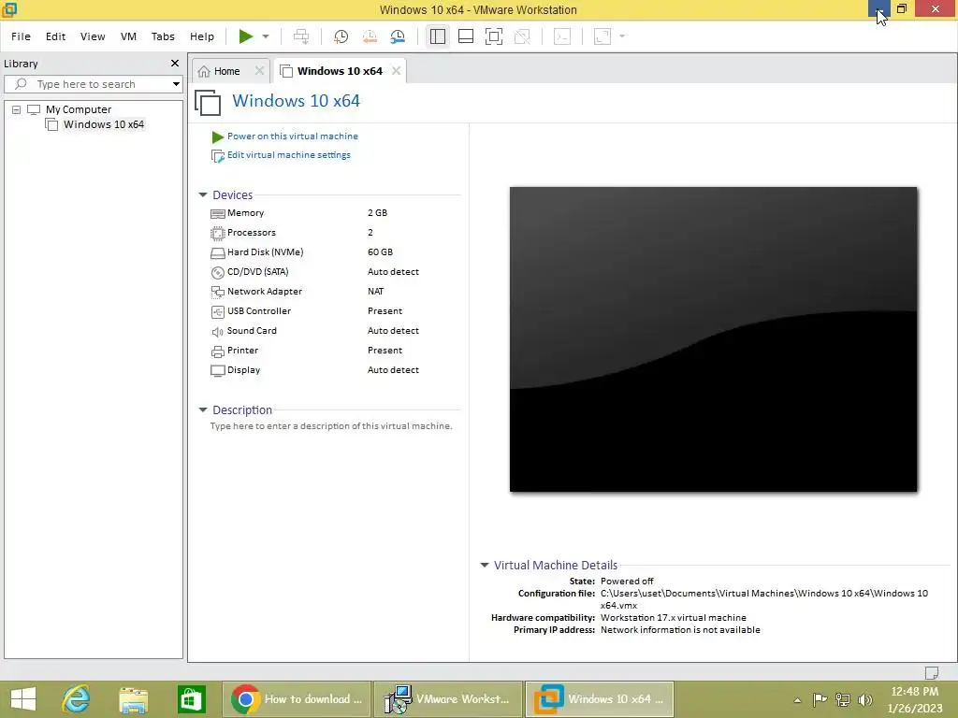Viewport: 958px width, 718px height.
Task: Toggle the thumbnail bar view icon
Action: pyautogui.click(x=466, y=36)
